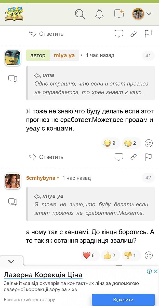Collapse the ad banner with chevron
Screen dimensions: 159x306
click(11, 261)
